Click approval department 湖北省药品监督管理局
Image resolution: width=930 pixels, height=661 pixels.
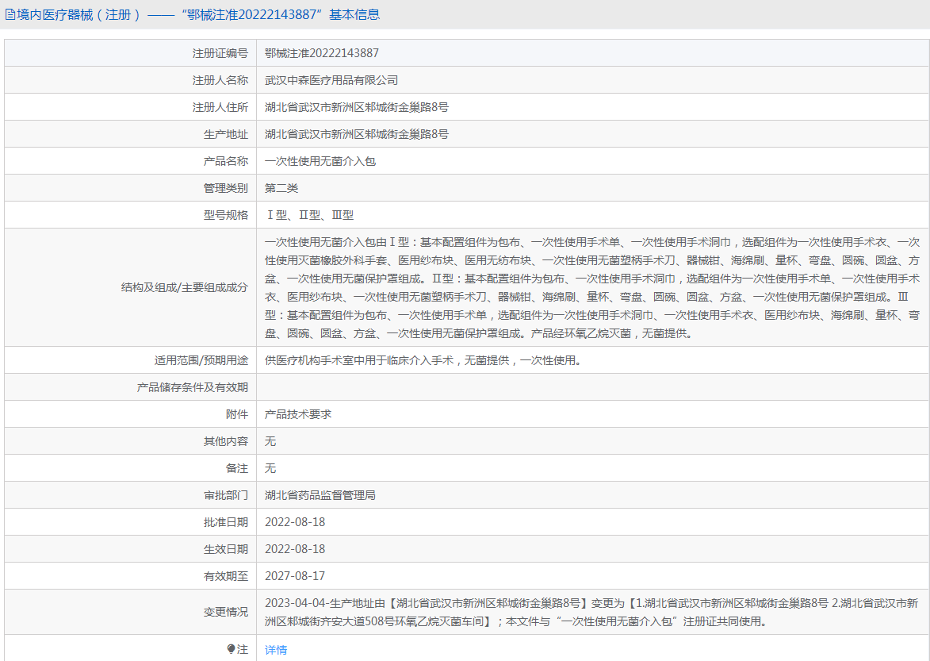pos(320,495)
